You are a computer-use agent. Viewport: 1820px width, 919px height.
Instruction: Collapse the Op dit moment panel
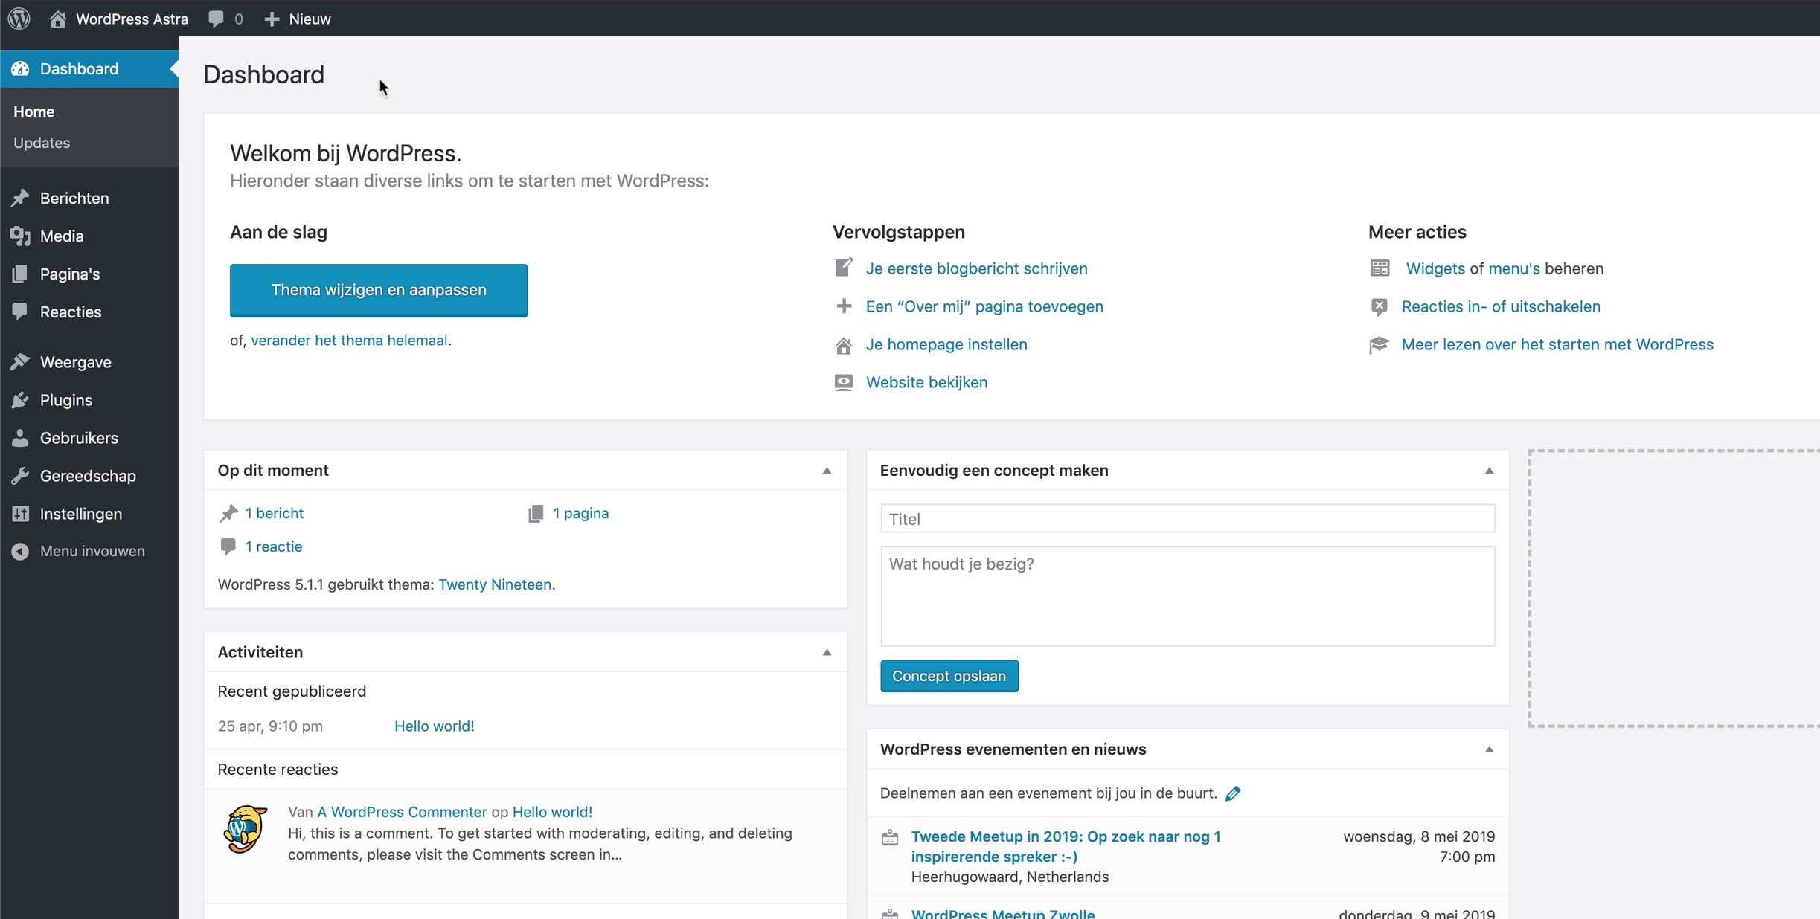pyautogui.click(x=827, y=471)
